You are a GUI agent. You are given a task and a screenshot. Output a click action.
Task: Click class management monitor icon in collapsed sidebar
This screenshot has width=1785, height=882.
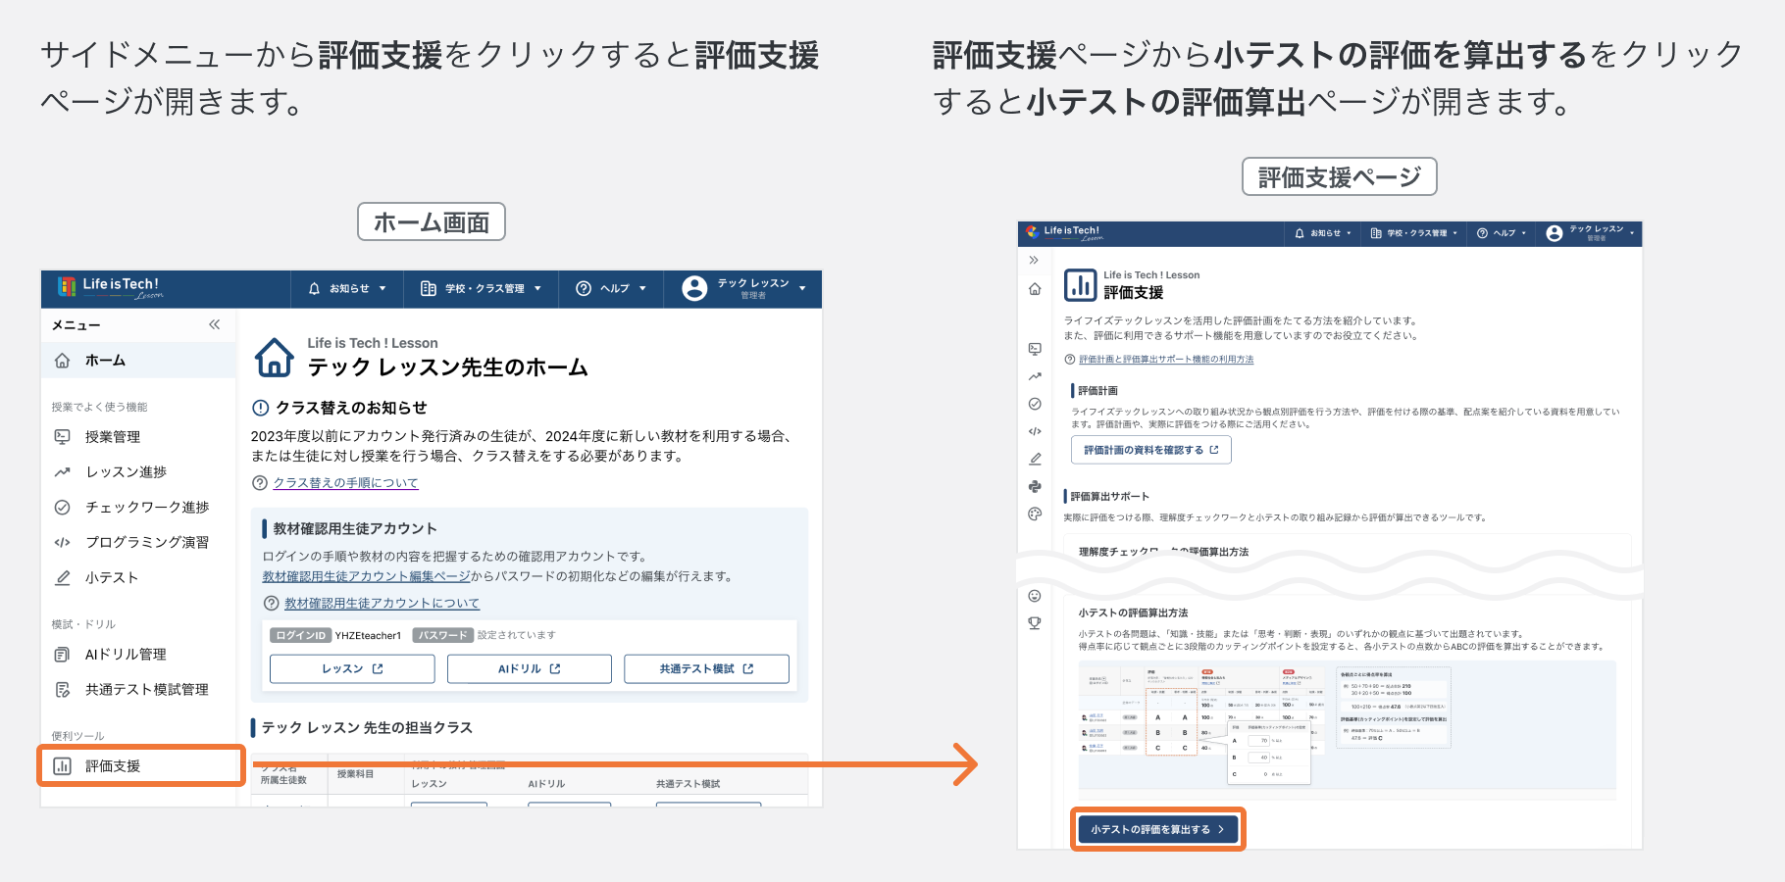tap(1035, 349)
